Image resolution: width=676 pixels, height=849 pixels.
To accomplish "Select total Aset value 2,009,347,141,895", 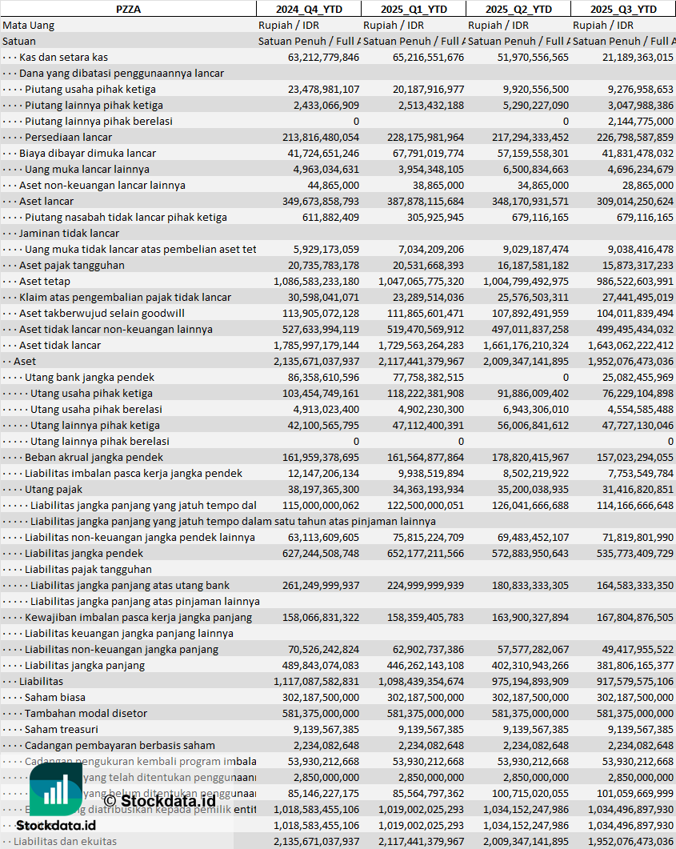I will click(526, 361).
